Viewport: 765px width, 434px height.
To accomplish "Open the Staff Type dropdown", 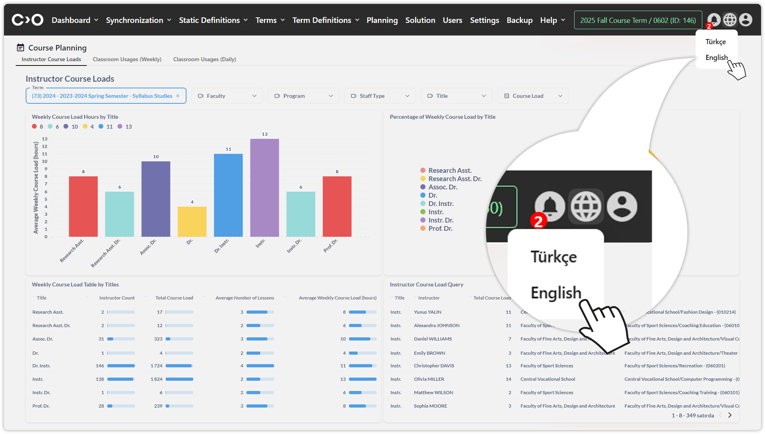I will click(x=380, y=96).
